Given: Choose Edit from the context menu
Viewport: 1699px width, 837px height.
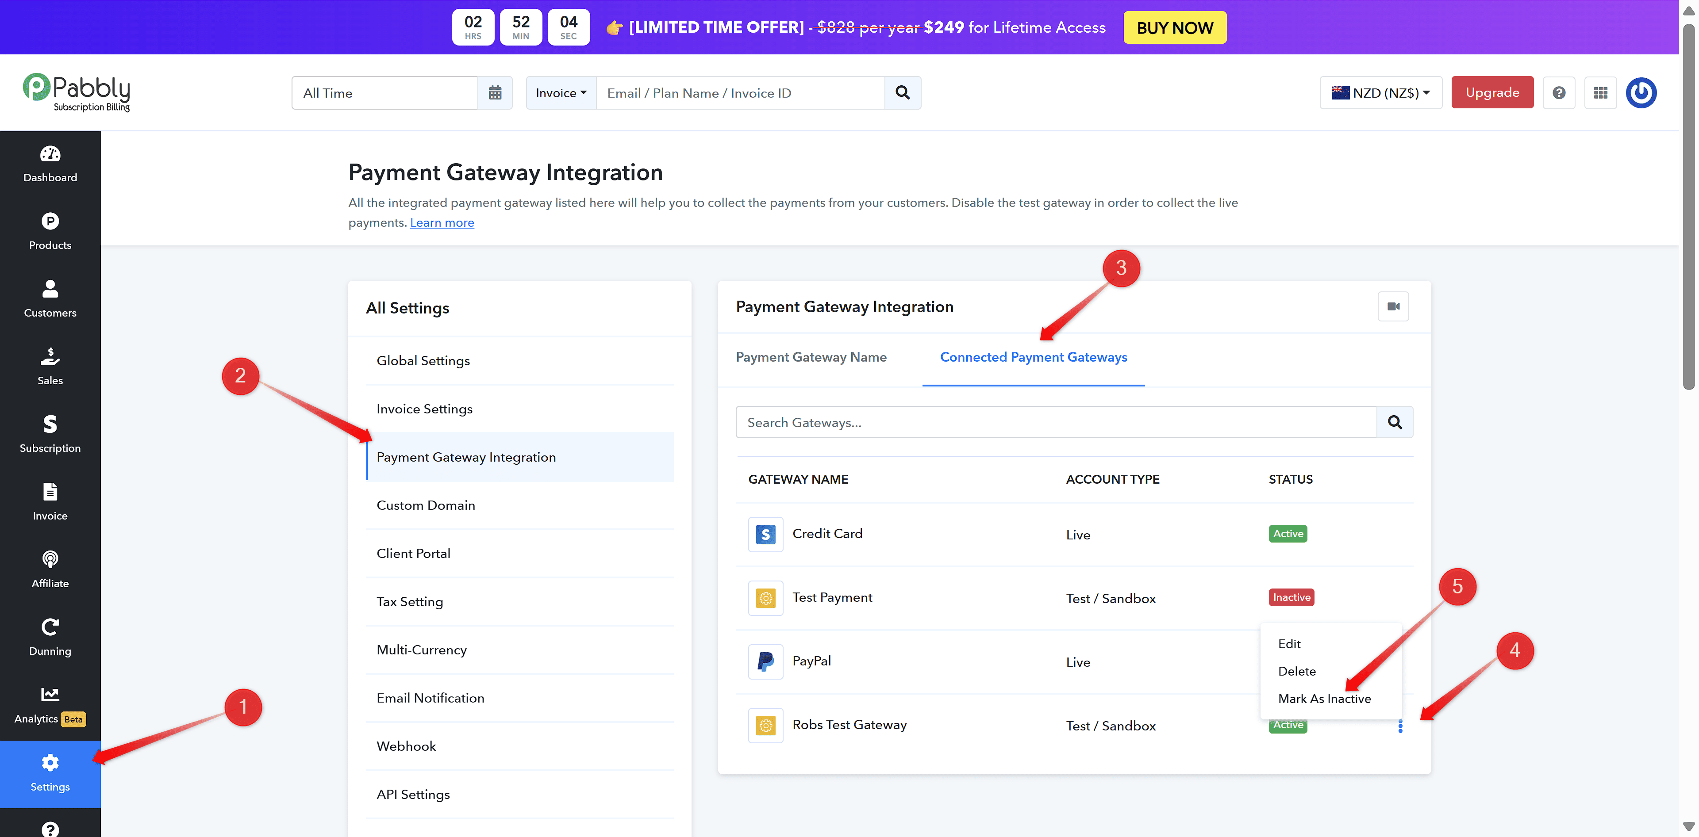Looking at the screenshot, I should pos(1289,644).
